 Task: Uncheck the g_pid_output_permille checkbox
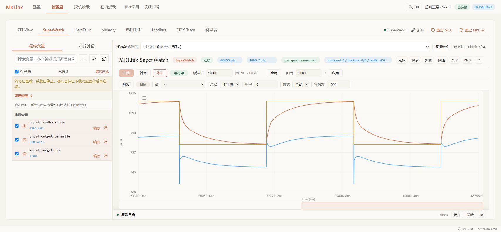[17, 140]
